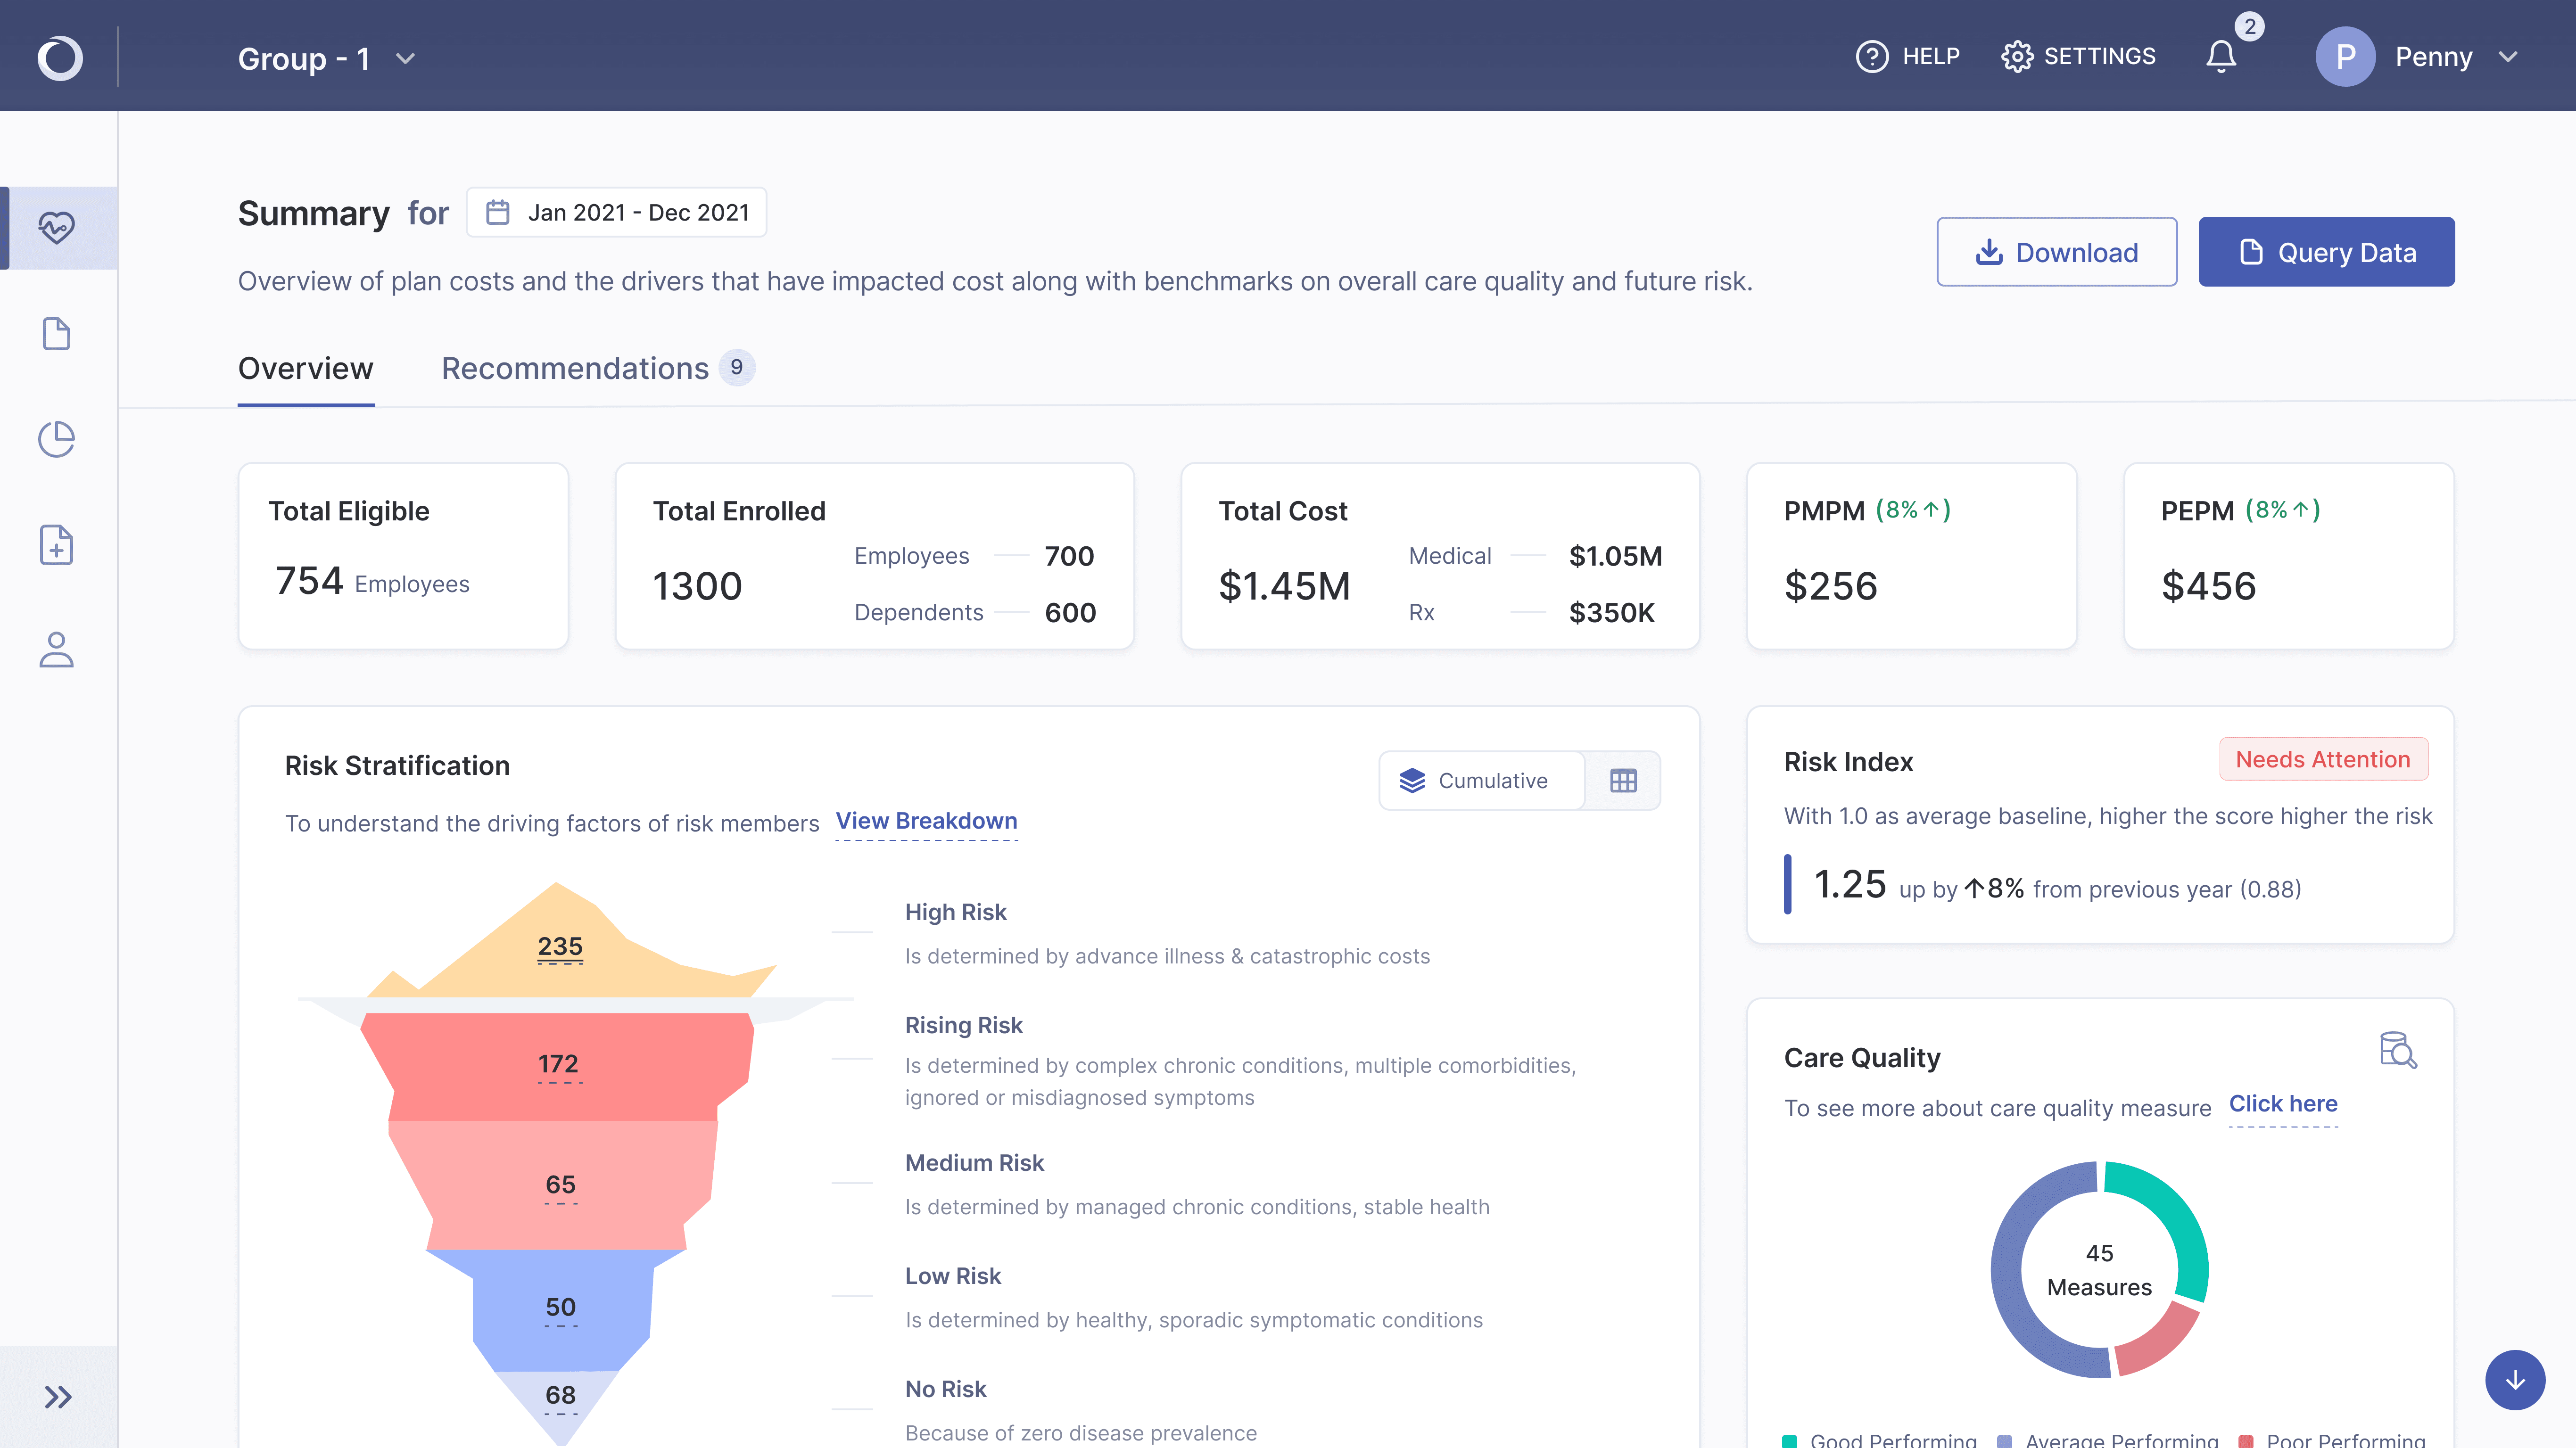Image resolution: width=2576 pixels, height=1448 pixels.
Task: Click the Dependents 600 enrolled value
Action: (x=1070, y=613)
